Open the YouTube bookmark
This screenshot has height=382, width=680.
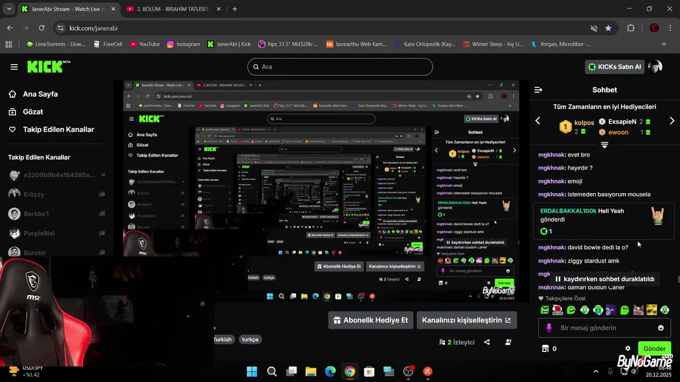click(145, 44)
